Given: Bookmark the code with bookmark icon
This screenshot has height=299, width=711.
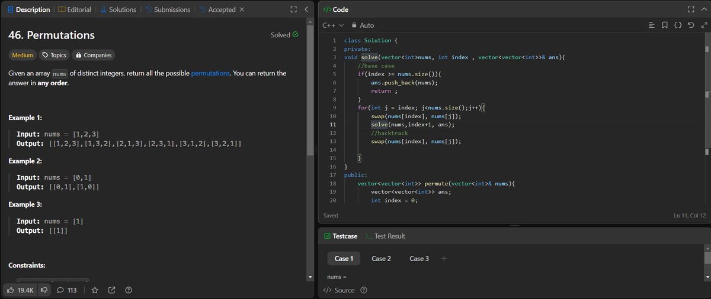Looking at the screenshot, I should point(665,25).
